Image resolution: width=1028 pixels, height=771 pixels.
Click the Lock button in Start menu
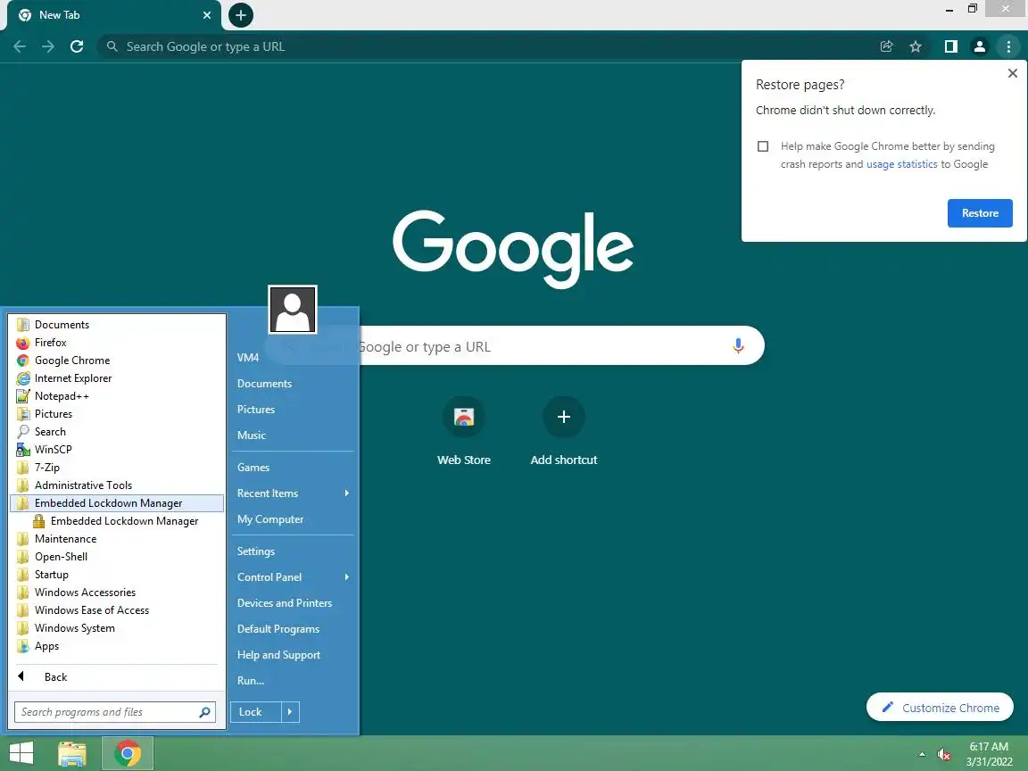pos(256,712)
